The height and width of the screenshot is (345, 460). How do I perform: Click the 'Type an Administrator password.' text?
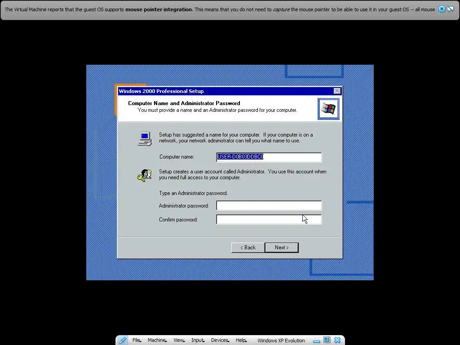(193, 193)
